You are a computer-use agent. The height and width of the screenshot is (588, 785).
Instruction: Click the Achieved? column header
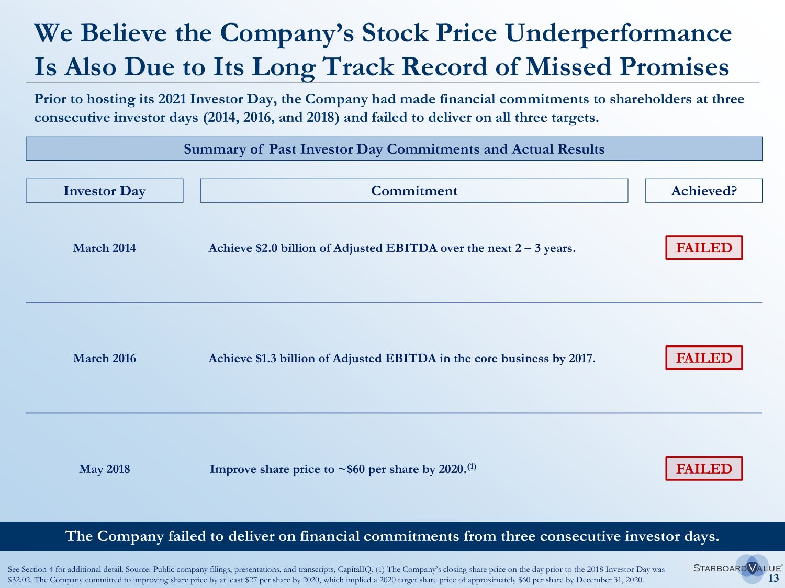(x=703, y=191)
